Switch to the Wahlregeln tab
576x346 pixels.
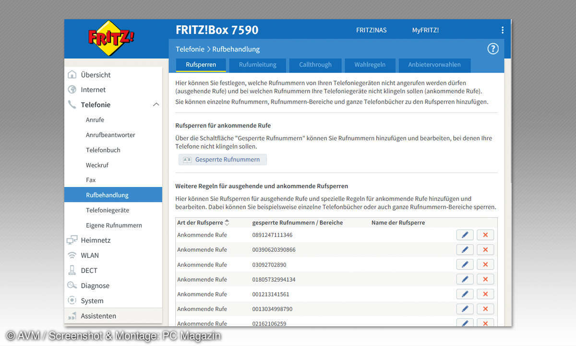370,64
